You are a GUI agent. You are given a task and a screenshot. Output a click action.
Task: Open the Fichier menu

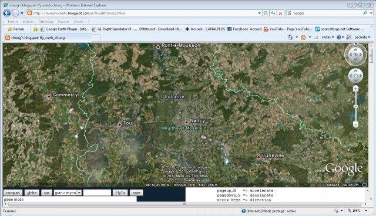(x=13, y=22)
